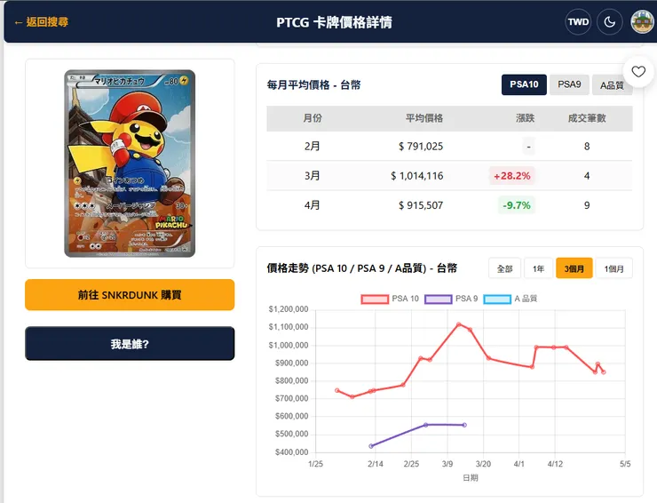Click the 漲跌 column header

coord(525,118)
